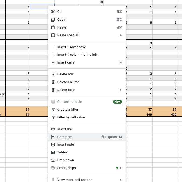Click the Comment plus-bubble icon
This screenshot has height=182, width=182.
tap(53, 137)
